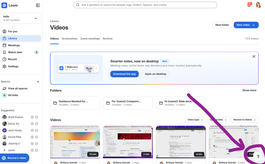Open the 4 min video thumbnail

[x=181, y=142]
